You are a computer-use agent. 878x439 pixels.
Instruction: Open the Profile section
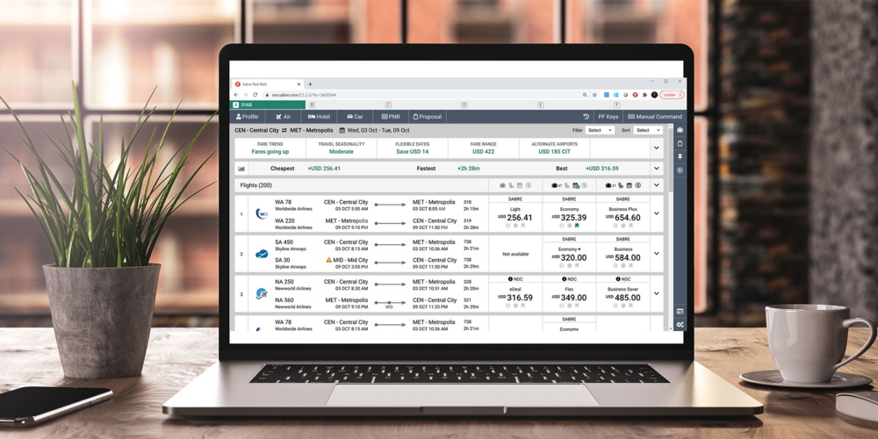click(246, 117)
